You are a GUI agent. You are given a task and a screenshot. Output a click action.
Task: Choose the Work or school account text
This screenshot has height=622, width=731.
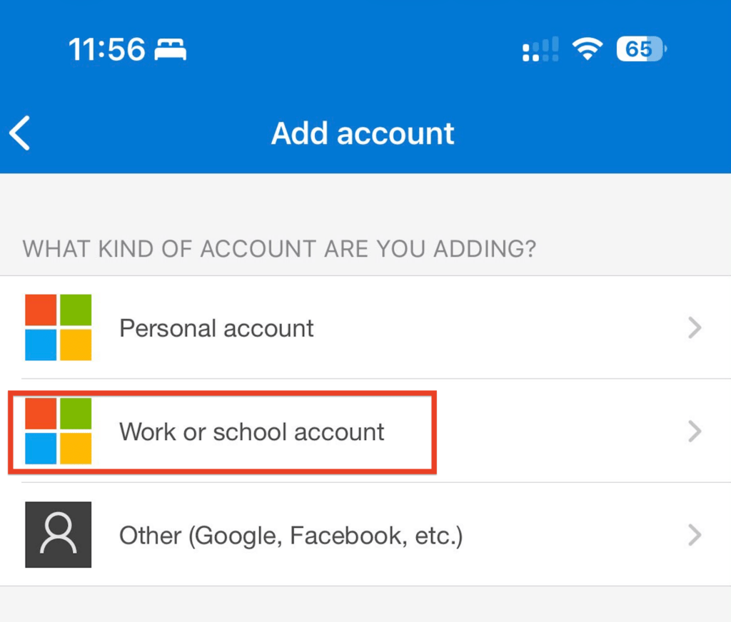coord(252,432)
